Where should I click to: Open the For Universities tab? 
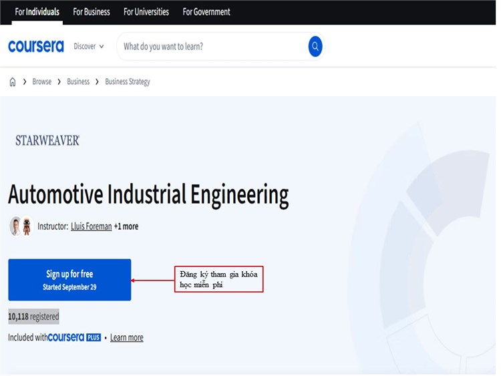[146, 12]
